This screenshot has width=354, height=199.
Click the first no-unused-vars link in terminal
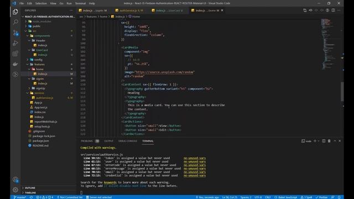tap(194, 158)
